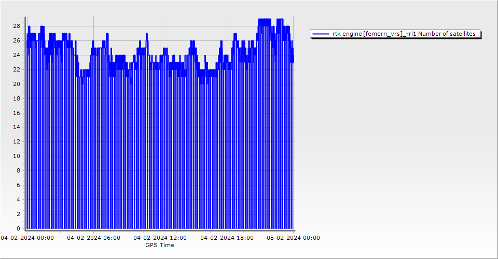Click the blue line sample in the legend
This screenshot has width=498, height=259.
click(321, 34)
